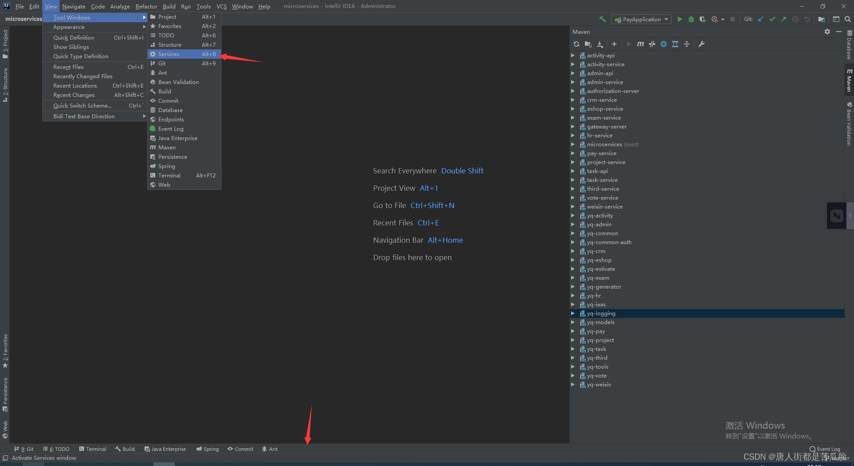Open the Navigate menu
Viewport: 854px width, 466px height.
73,6
